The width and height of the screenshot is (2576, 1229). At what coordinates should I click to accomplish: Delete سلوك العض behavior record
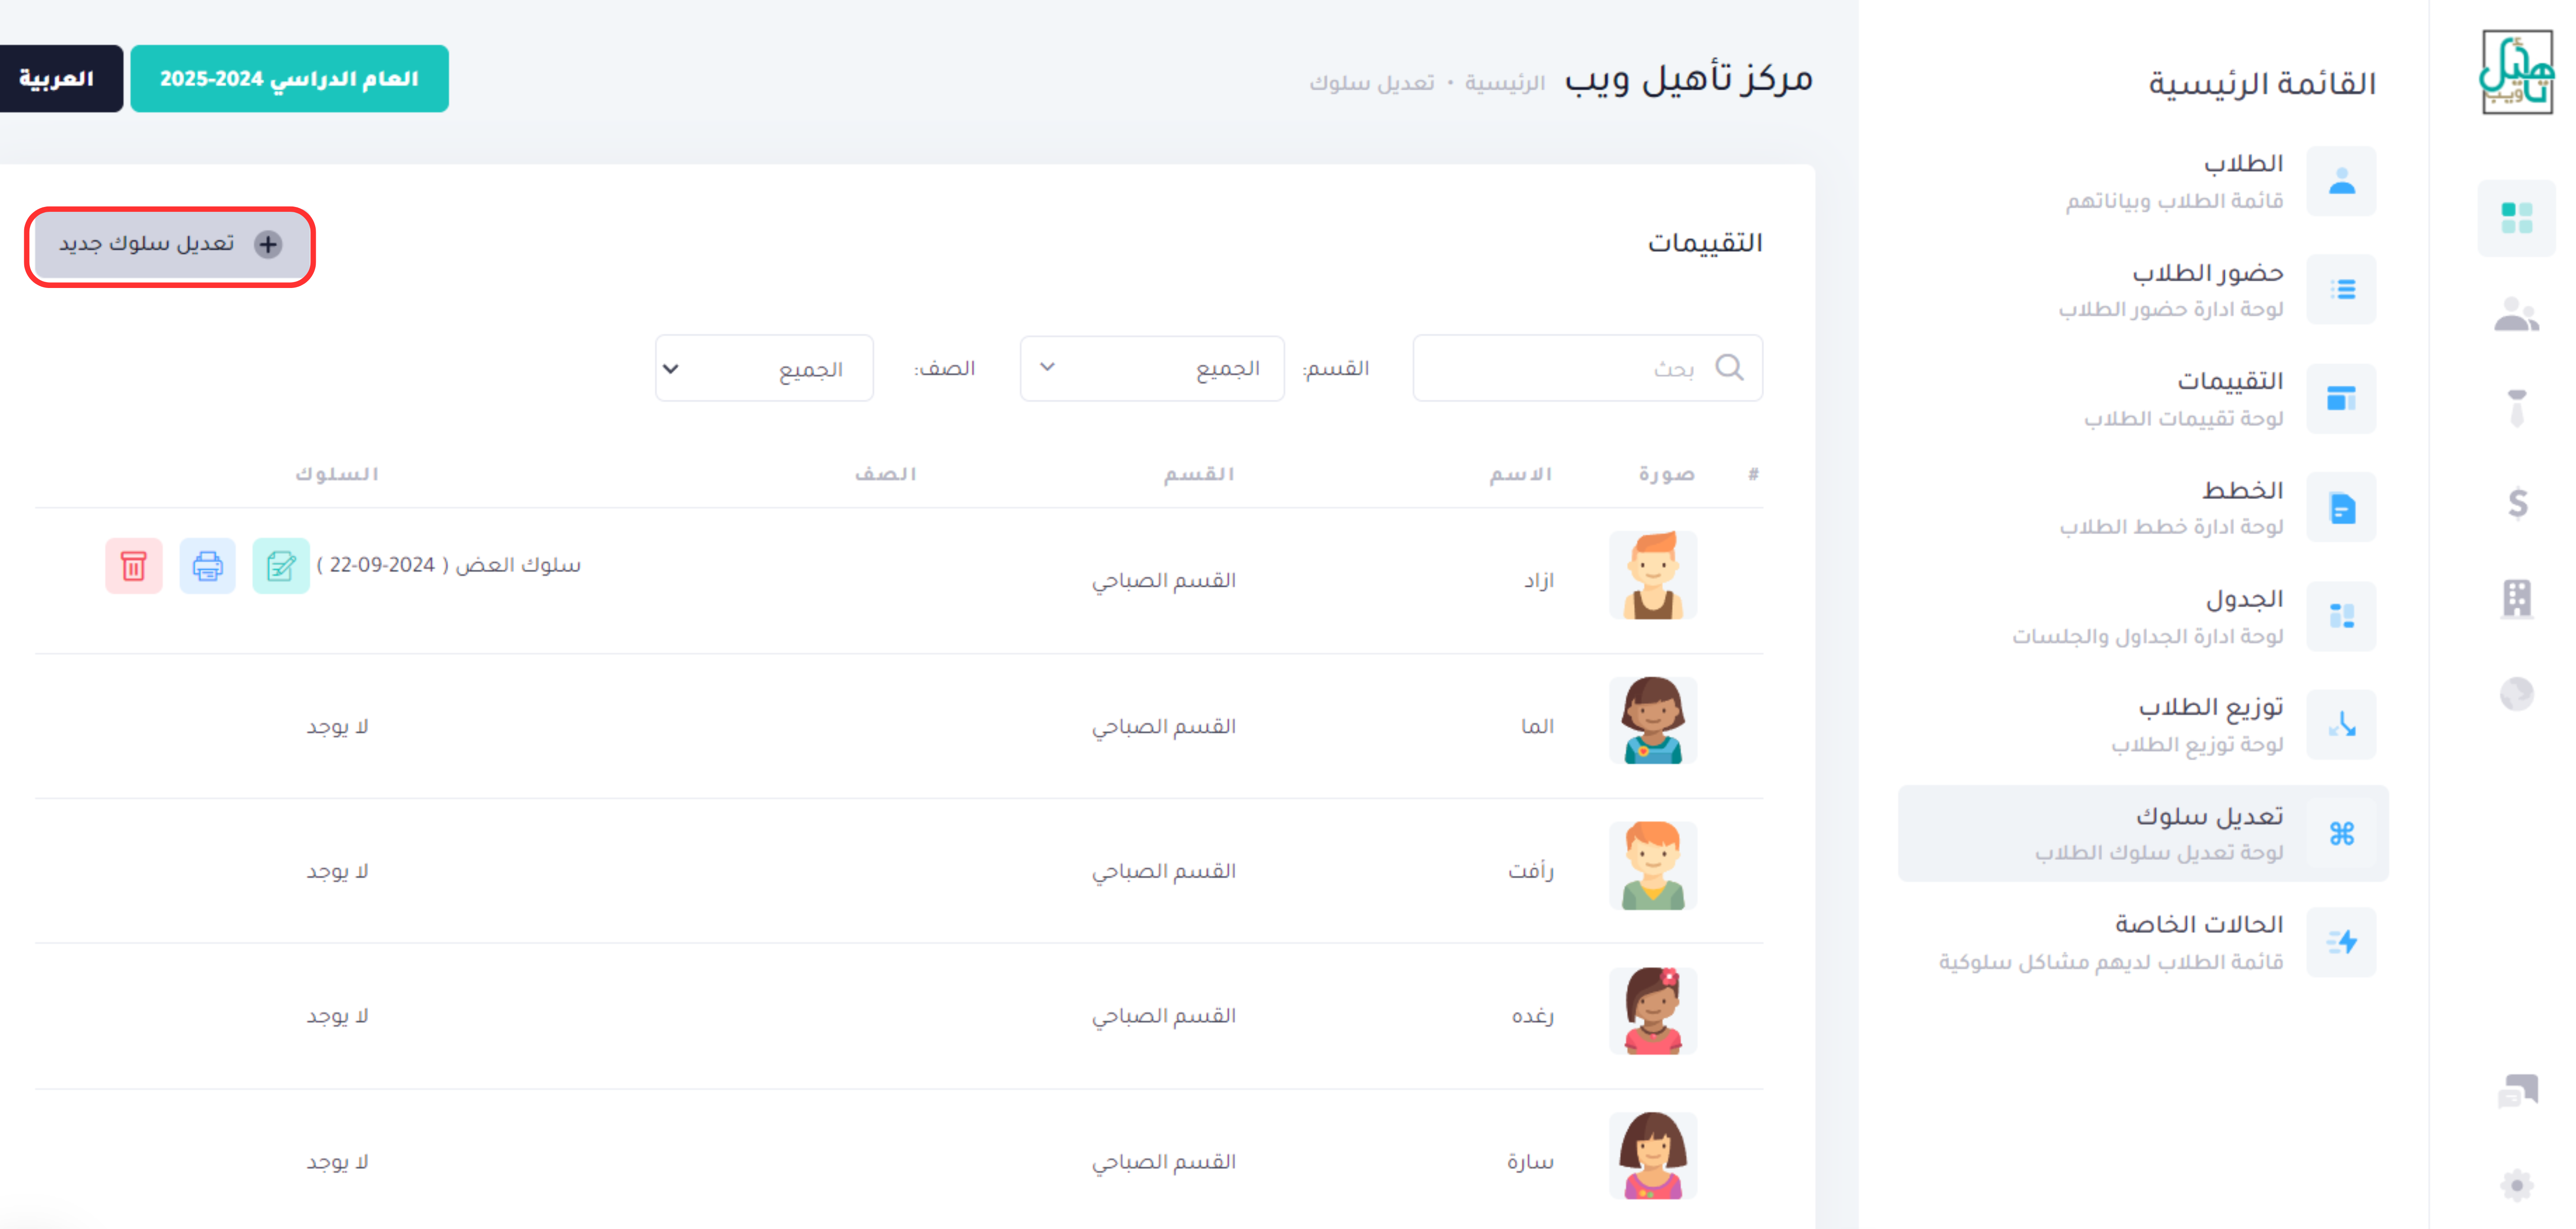(x=134, y=566)
